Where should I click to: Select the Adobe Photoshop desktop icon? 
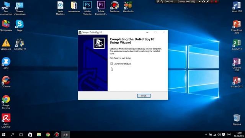point(87,8)
